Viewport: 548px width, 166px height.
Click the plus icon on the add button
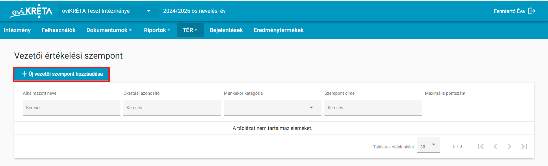pyautogui.click(x=24, y=74)
